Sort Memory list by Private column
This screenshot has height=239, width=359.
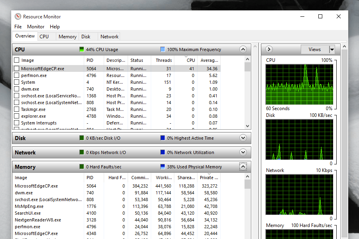coord(209,178)
